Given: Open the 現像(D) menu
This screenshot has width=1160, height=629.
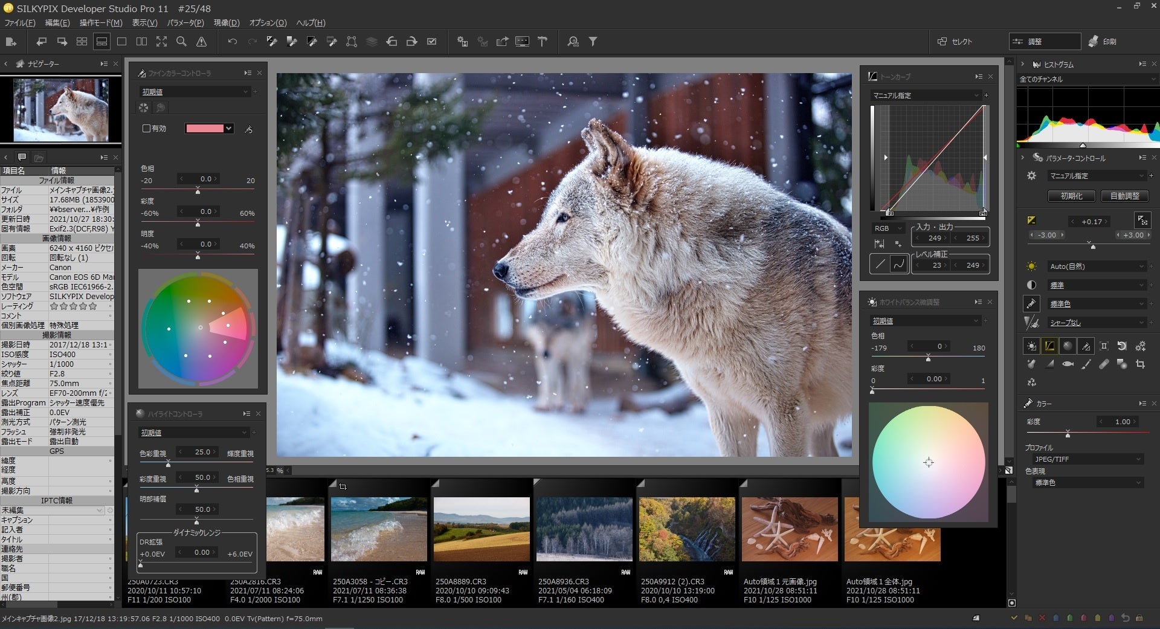Looking at the screenshot, I should 226,23.
